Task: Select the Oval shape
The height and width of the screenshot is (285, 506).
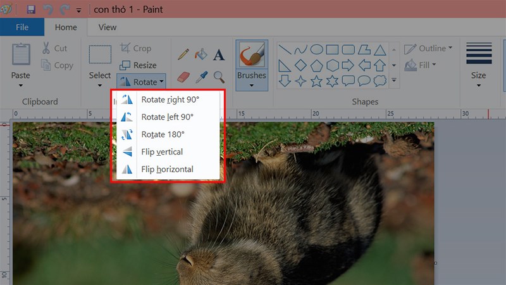Action: pyautogui.click(x=317, y=49)
